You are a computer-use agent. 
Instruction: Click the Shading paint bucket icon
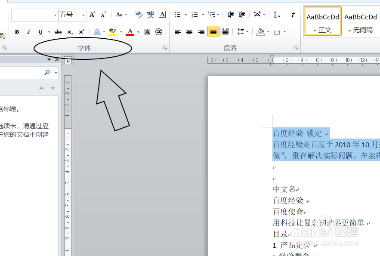click(x=260, y=31)
